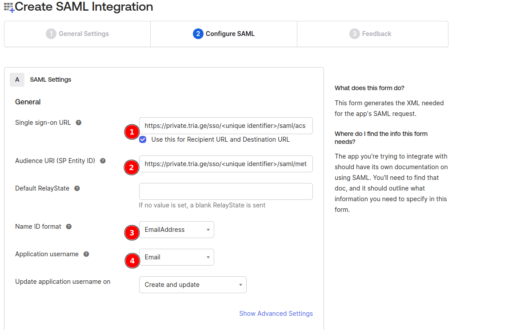Click the red number 2 marker
The height and width of the screenshot is (330, 512).
click(132, 167)
